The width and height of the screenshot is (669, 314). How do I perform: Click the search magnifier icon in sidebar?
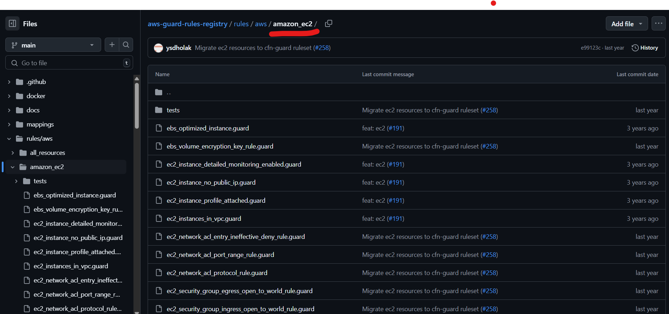[126, 45]
